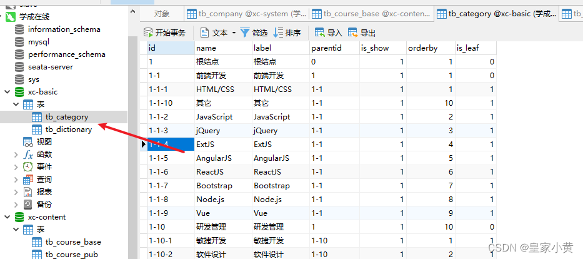
Task: Select the sys database icon
Action: point(19,79)
